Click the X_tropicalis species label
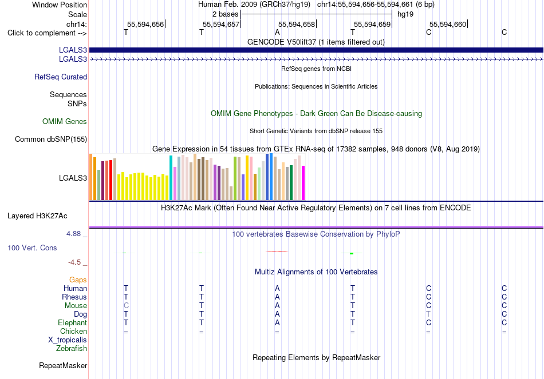This screenshot has height=379, width=544. coord(68,340)
